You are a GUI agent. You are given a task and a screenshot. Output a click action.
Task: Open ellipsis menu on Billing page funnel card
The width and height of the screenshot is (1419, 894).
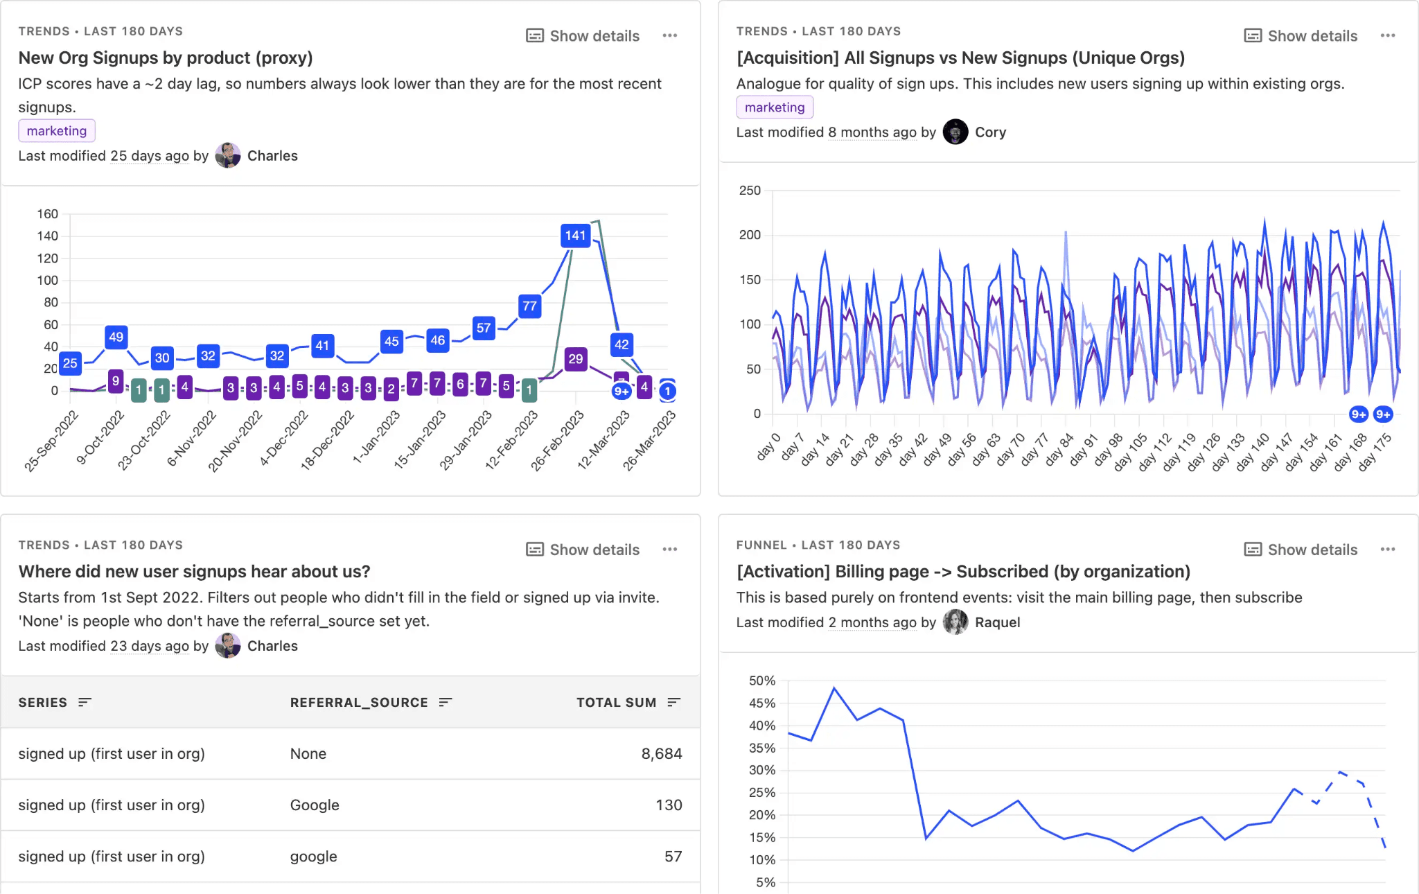pyautogui.click(x=1387, y=550)
